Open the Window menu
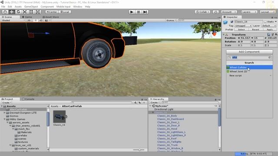Image resolution: width=278 pixels, height=156 pixels. (x=78, y=6)
